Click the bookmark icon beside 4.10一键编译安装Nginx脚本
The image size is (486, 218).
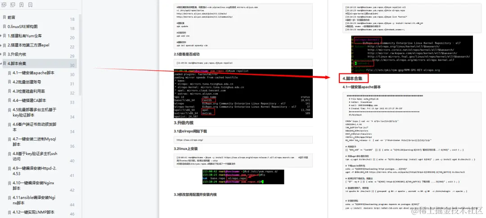[9, 183]
